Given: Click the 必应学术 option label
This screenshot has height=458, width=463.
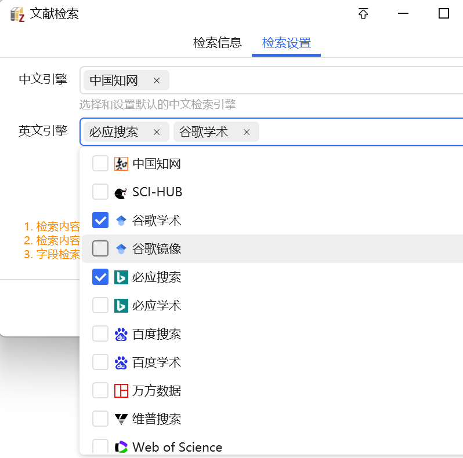Looking at the screenshot, I should tap(157, 306).
